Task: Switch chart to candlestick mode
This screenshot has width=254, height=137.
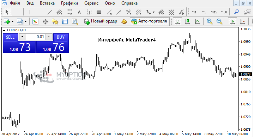Action: pos(187,21)
